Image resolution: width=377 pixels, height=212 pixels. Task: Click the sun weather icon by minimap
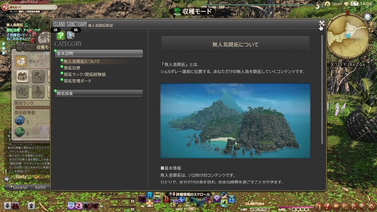(x=371, y=24)
